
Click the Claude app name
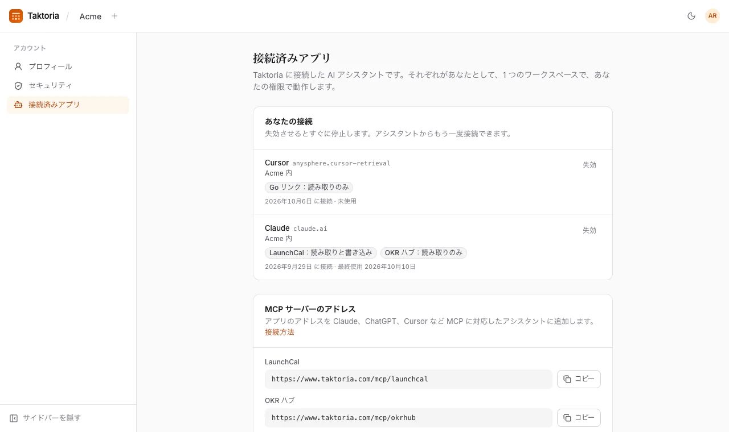click(x=277, y=228)
